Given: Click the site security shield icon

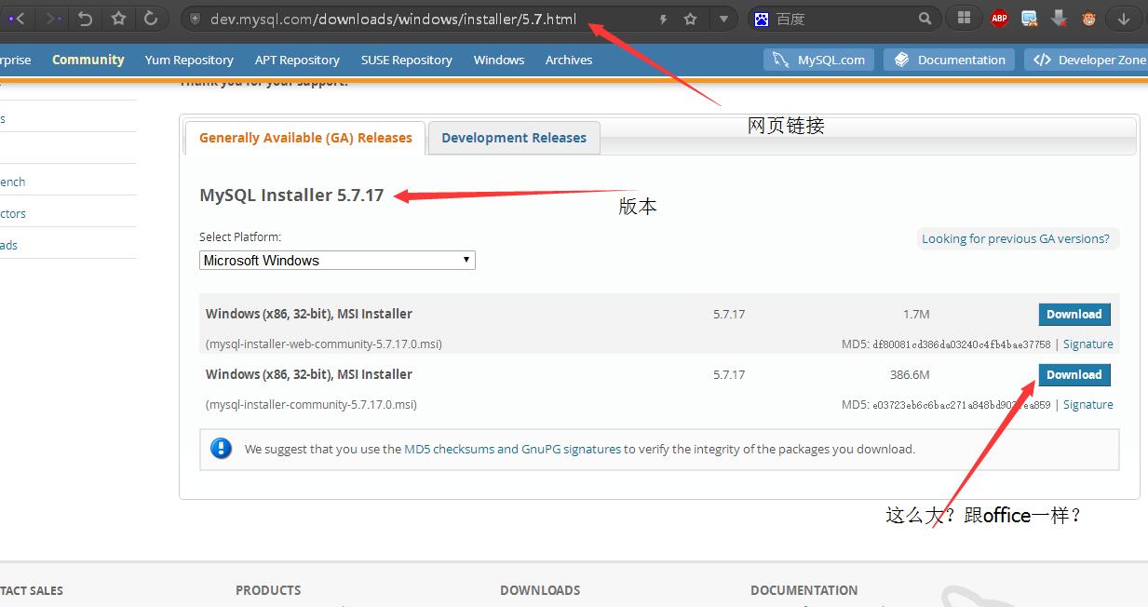Looking at the screenshot, I should point(195,19).
